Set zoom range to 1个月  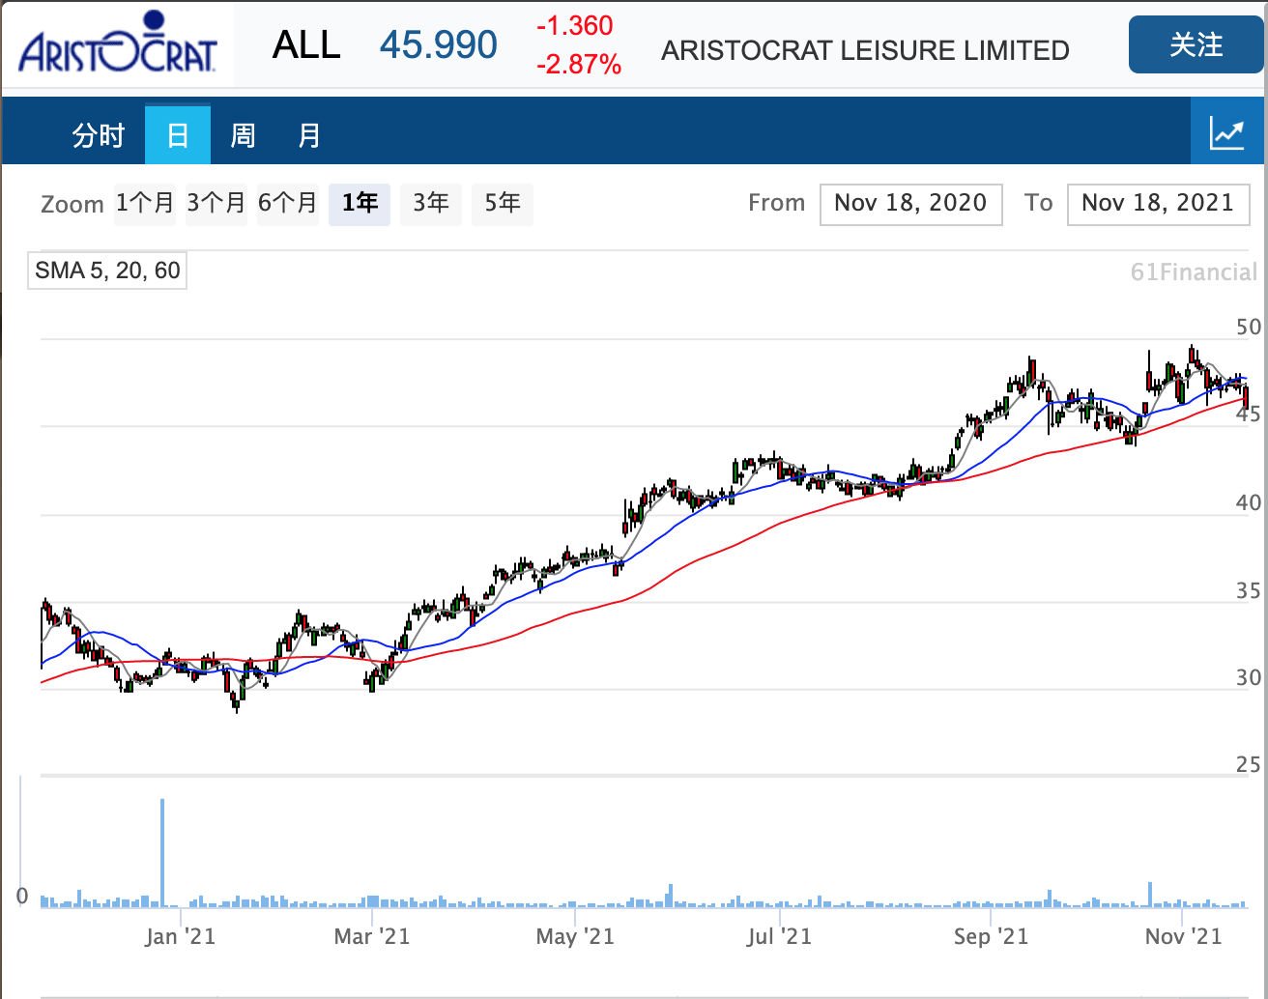tap(145, 204)
